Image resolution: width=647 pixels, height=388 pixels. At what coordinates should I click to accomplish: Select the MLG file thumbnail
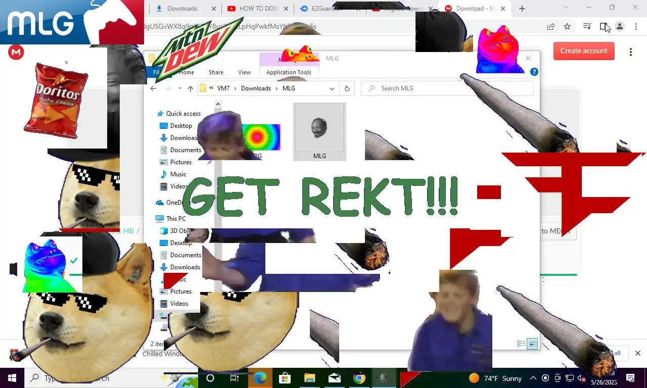[x=319, y=131]
